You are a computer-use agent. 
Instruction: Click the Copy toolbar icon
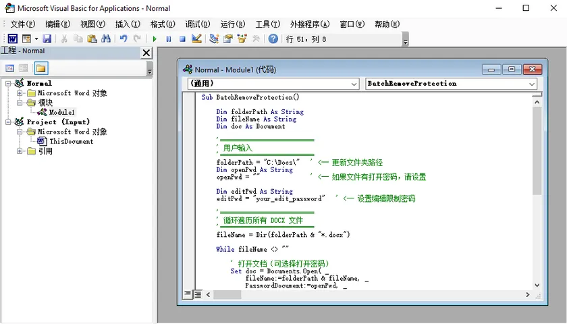[78, 38]
